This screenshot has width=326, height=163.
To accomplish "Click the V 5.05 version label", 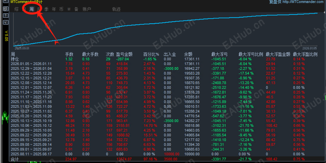I will (6, 36).
